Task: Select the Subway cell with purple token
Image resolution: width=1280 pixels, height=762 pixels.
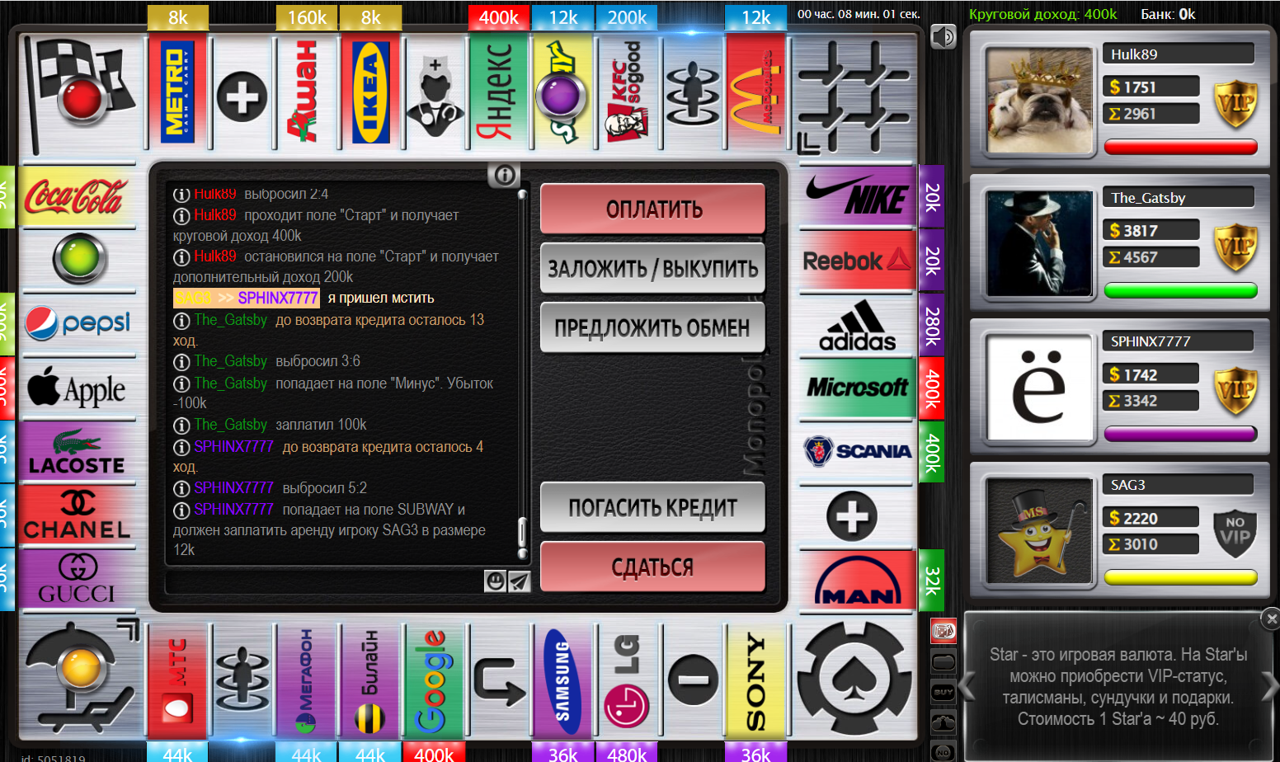Action: point(563,92)
